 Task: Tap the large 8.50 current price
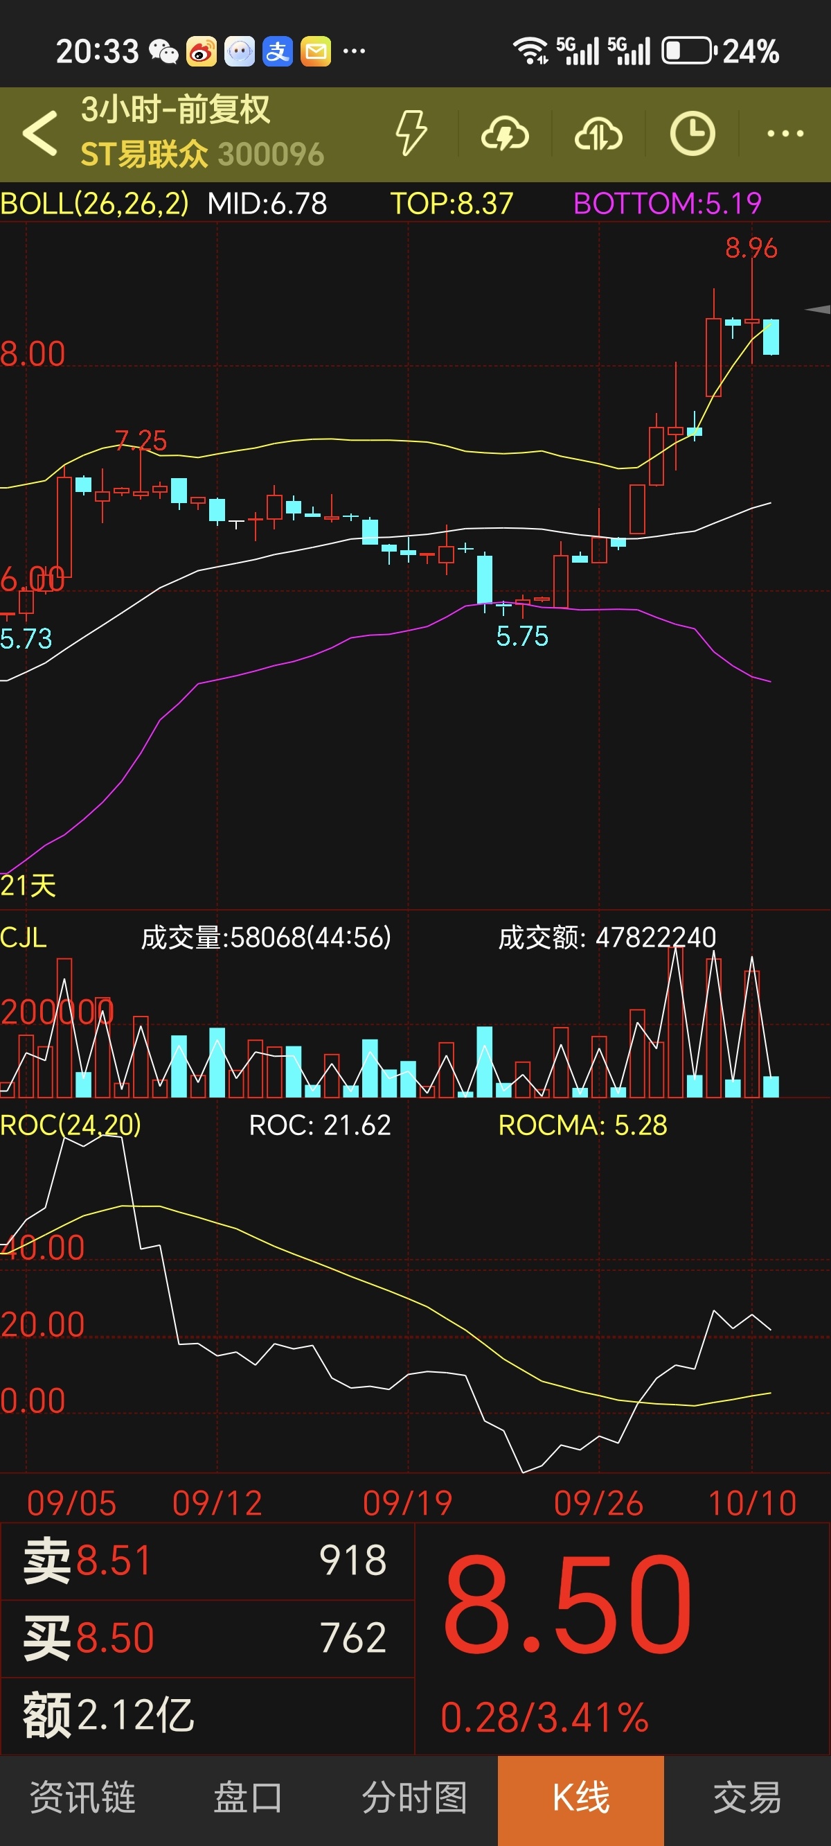tap(567, 1604)
